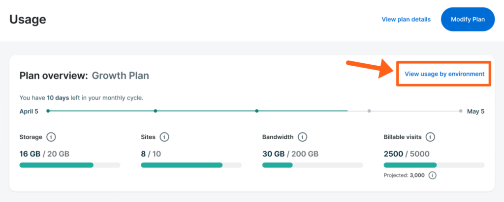This screenshot has height=202, width=504.
Task: Click the Storage usage progress bar
Action: 69,165
